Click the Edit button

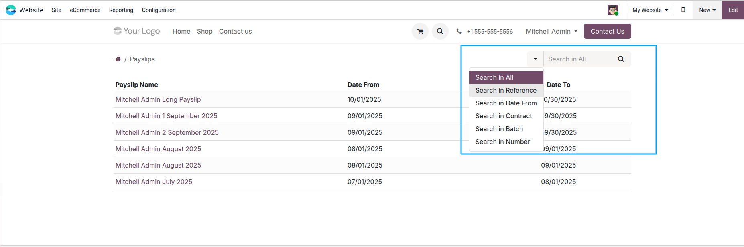click(x=733, y=10)
